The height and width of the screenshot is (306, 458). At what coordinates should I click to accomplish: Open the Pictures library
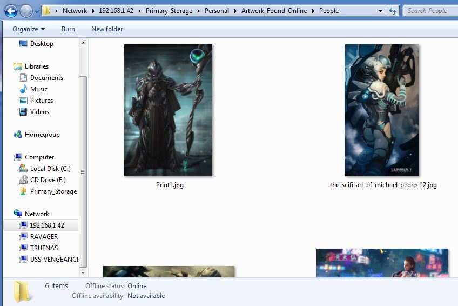(42, 101)
